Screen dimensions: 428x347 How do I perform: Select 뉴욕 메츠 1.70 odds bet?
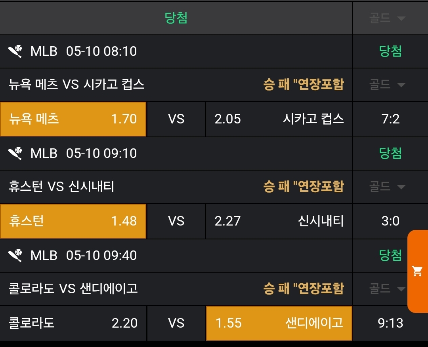click(73, 119)
